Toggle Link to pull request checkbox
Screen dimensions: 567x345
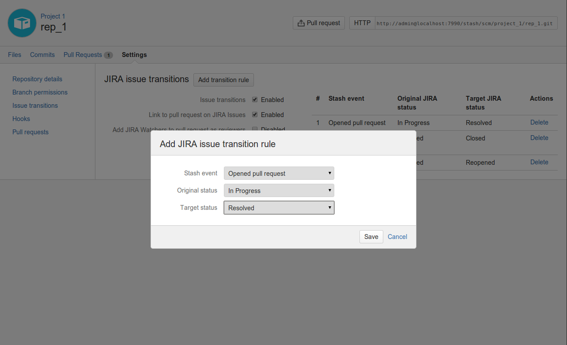pyautogui.click(x=255, y=114)
